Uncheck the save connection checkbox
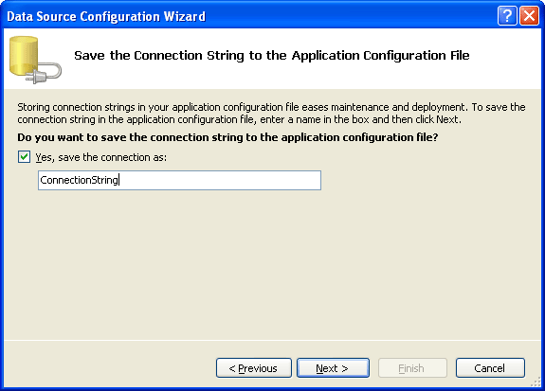The height and width of the screenshot is (391, 545). (x=24, y=157)
